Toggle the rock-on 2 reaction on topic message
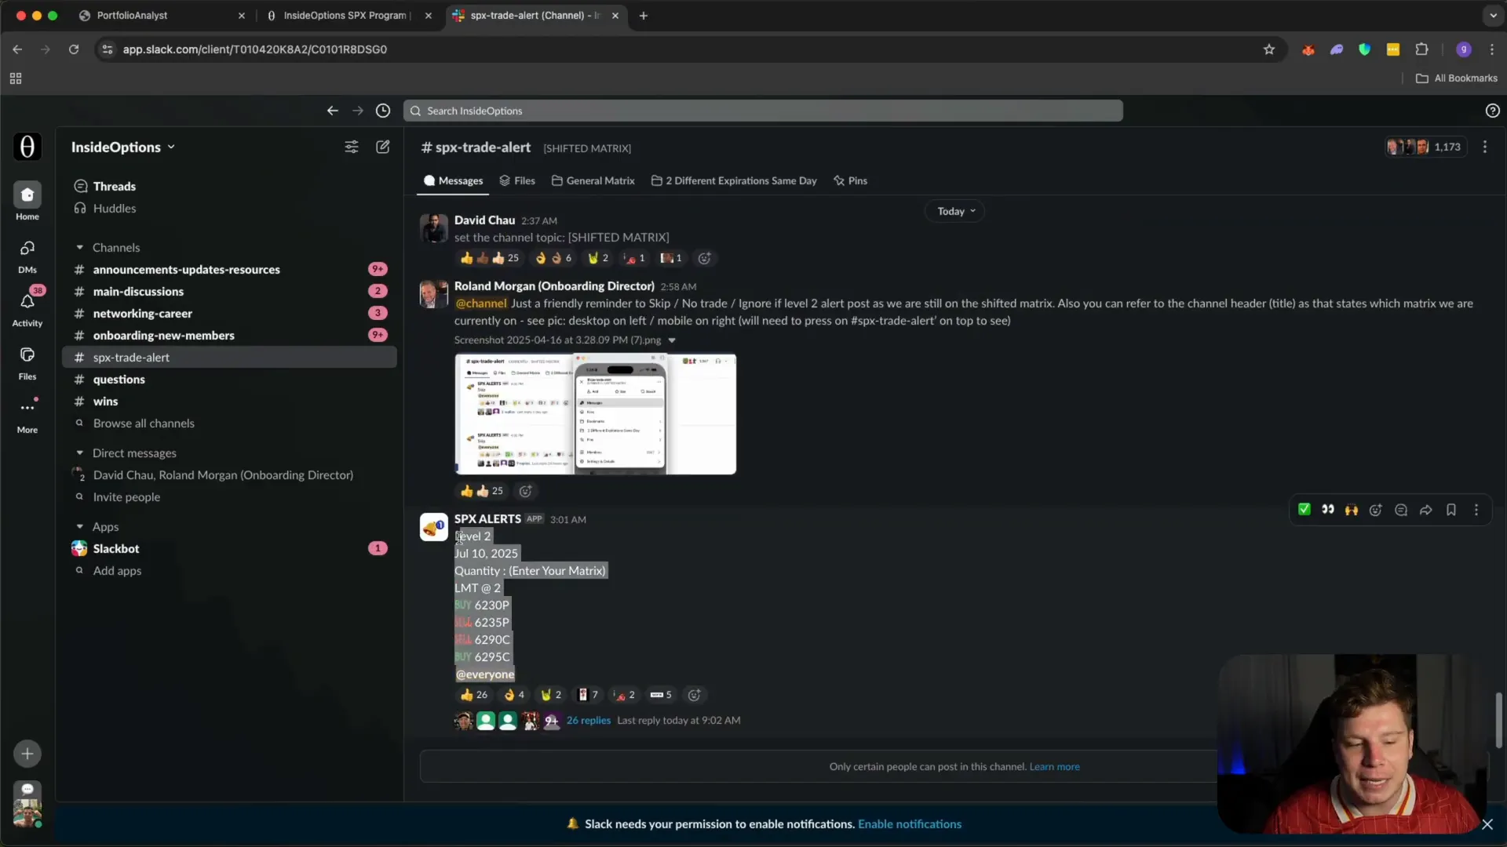Viewport: 1507px width, 847px height. [x=598, y=258]
